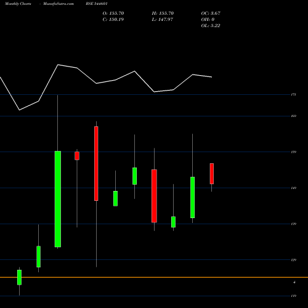Click the 159 price axis label
Viewport: 308px width, 308px height.
pyautogui.click(x=293, y=152)
